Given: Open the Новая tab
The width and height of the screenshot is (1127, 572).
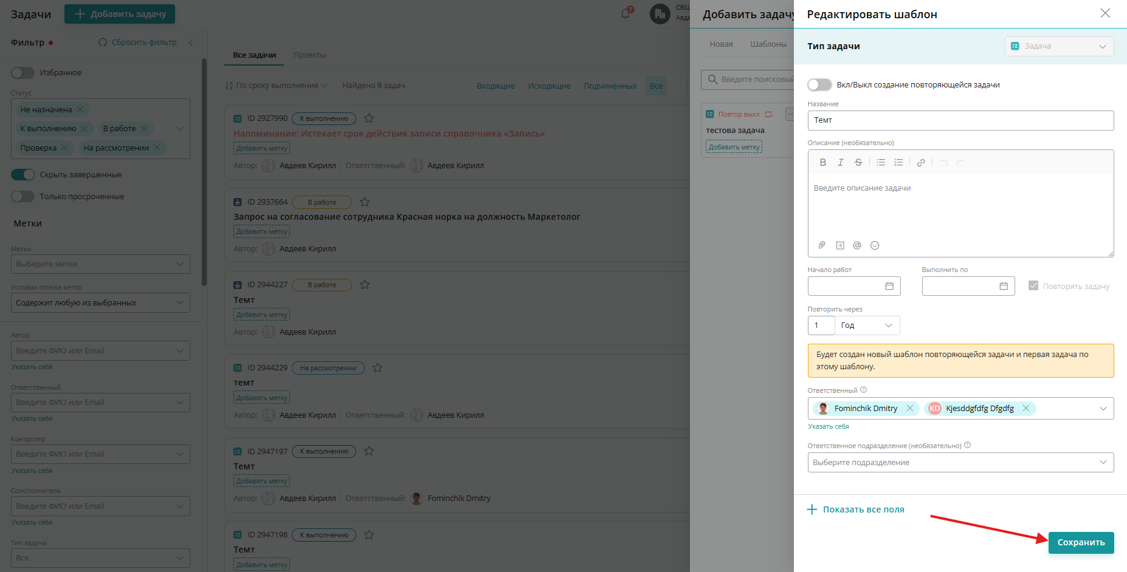Looking at the screenshot, I should coord(722,44).
